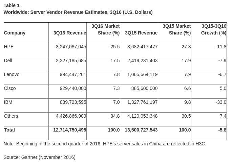The image size is (232, 165).
Task: Click the '3Q16 Revenue' column header
Action: point(70,33)
